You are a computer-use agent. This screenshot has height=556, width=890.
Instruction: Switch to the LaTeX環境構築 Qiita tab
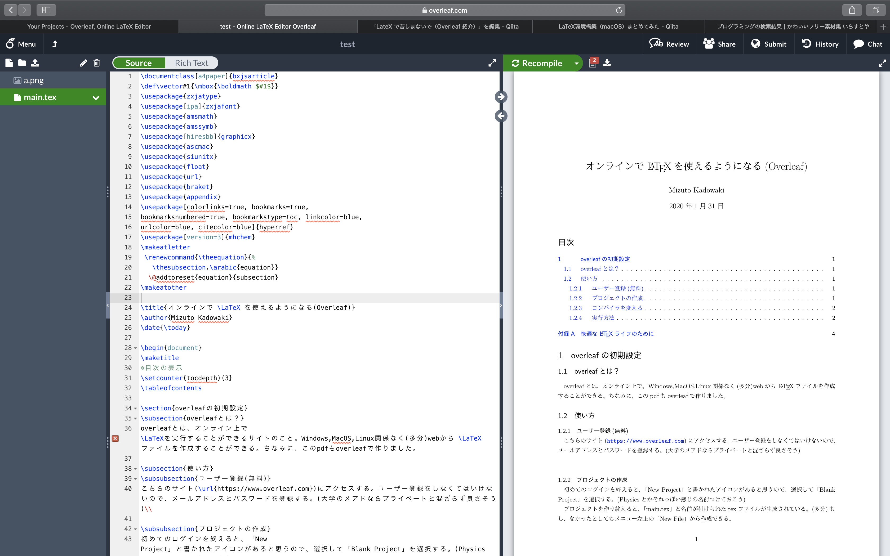click(618, 26)
